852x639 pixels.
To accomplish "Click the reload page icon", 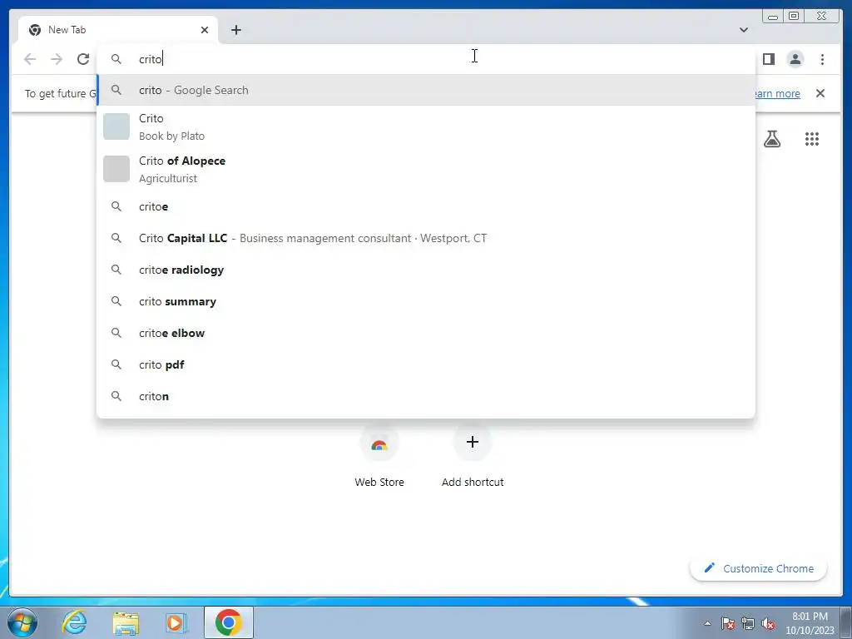I will (83, 59).
